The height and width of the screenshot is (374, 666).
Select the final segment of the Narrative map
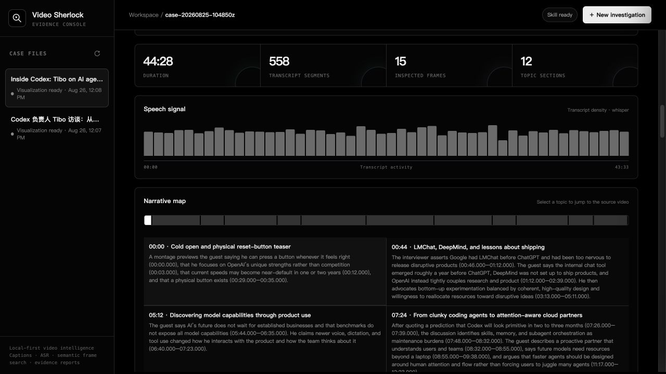coord(611,220)
